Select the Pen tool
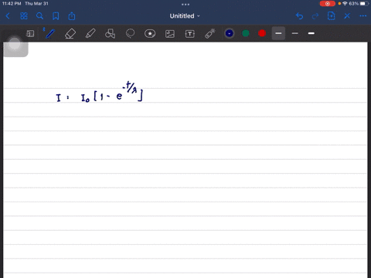 [x=49, y=33]
